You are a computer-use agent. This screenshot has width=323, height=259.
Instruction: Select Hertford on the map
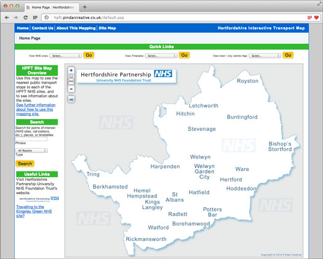pos(231,179)
